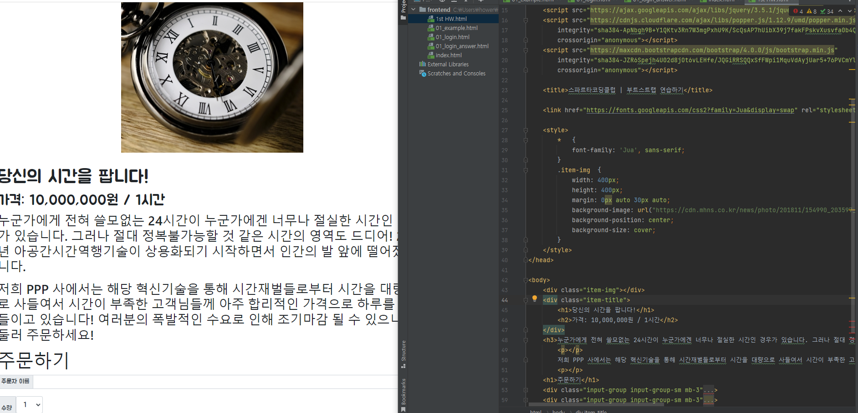Image resolution: width=858 pixels, height=413 pixels.
Task: Click the body breadcrumb in the editor footer
Action: (558, 411)
